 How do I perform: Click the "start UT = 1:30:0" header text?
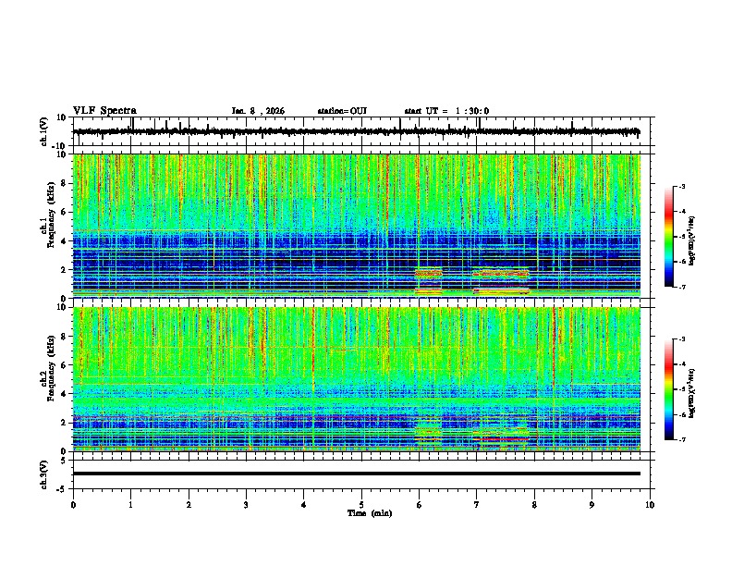446,111
